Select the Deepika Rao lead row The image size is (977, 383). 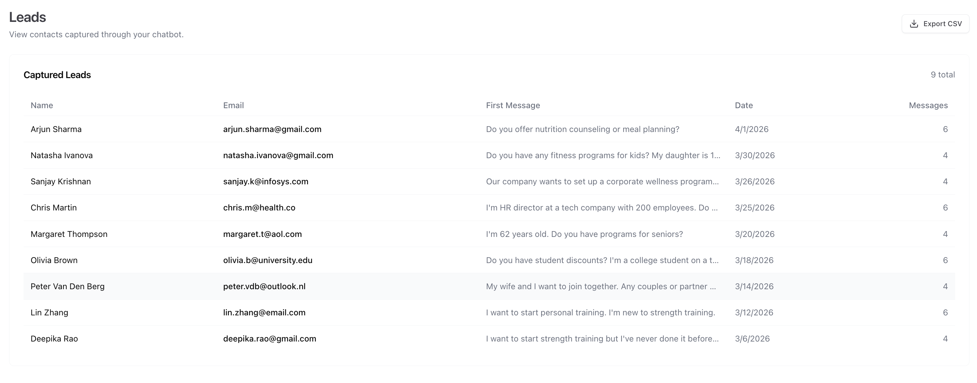pyautogui.click(x=489, y=339)
